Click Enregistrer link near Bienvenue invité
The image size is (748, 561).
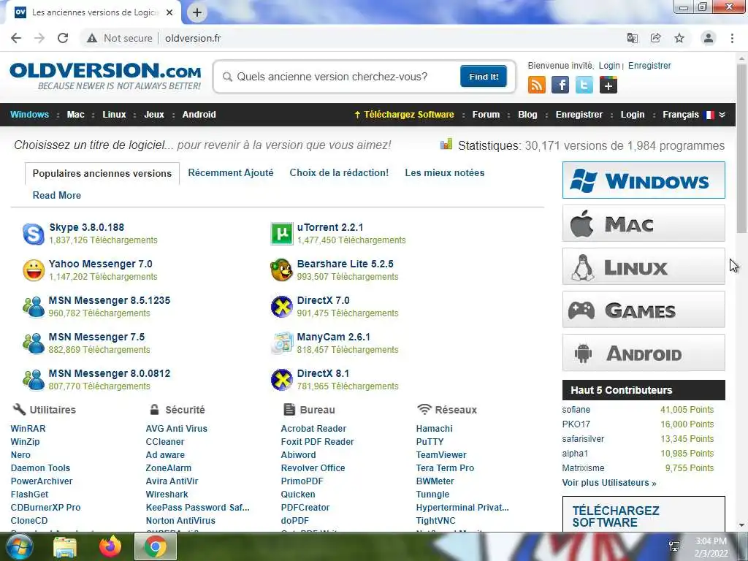[x=649, y=65]
